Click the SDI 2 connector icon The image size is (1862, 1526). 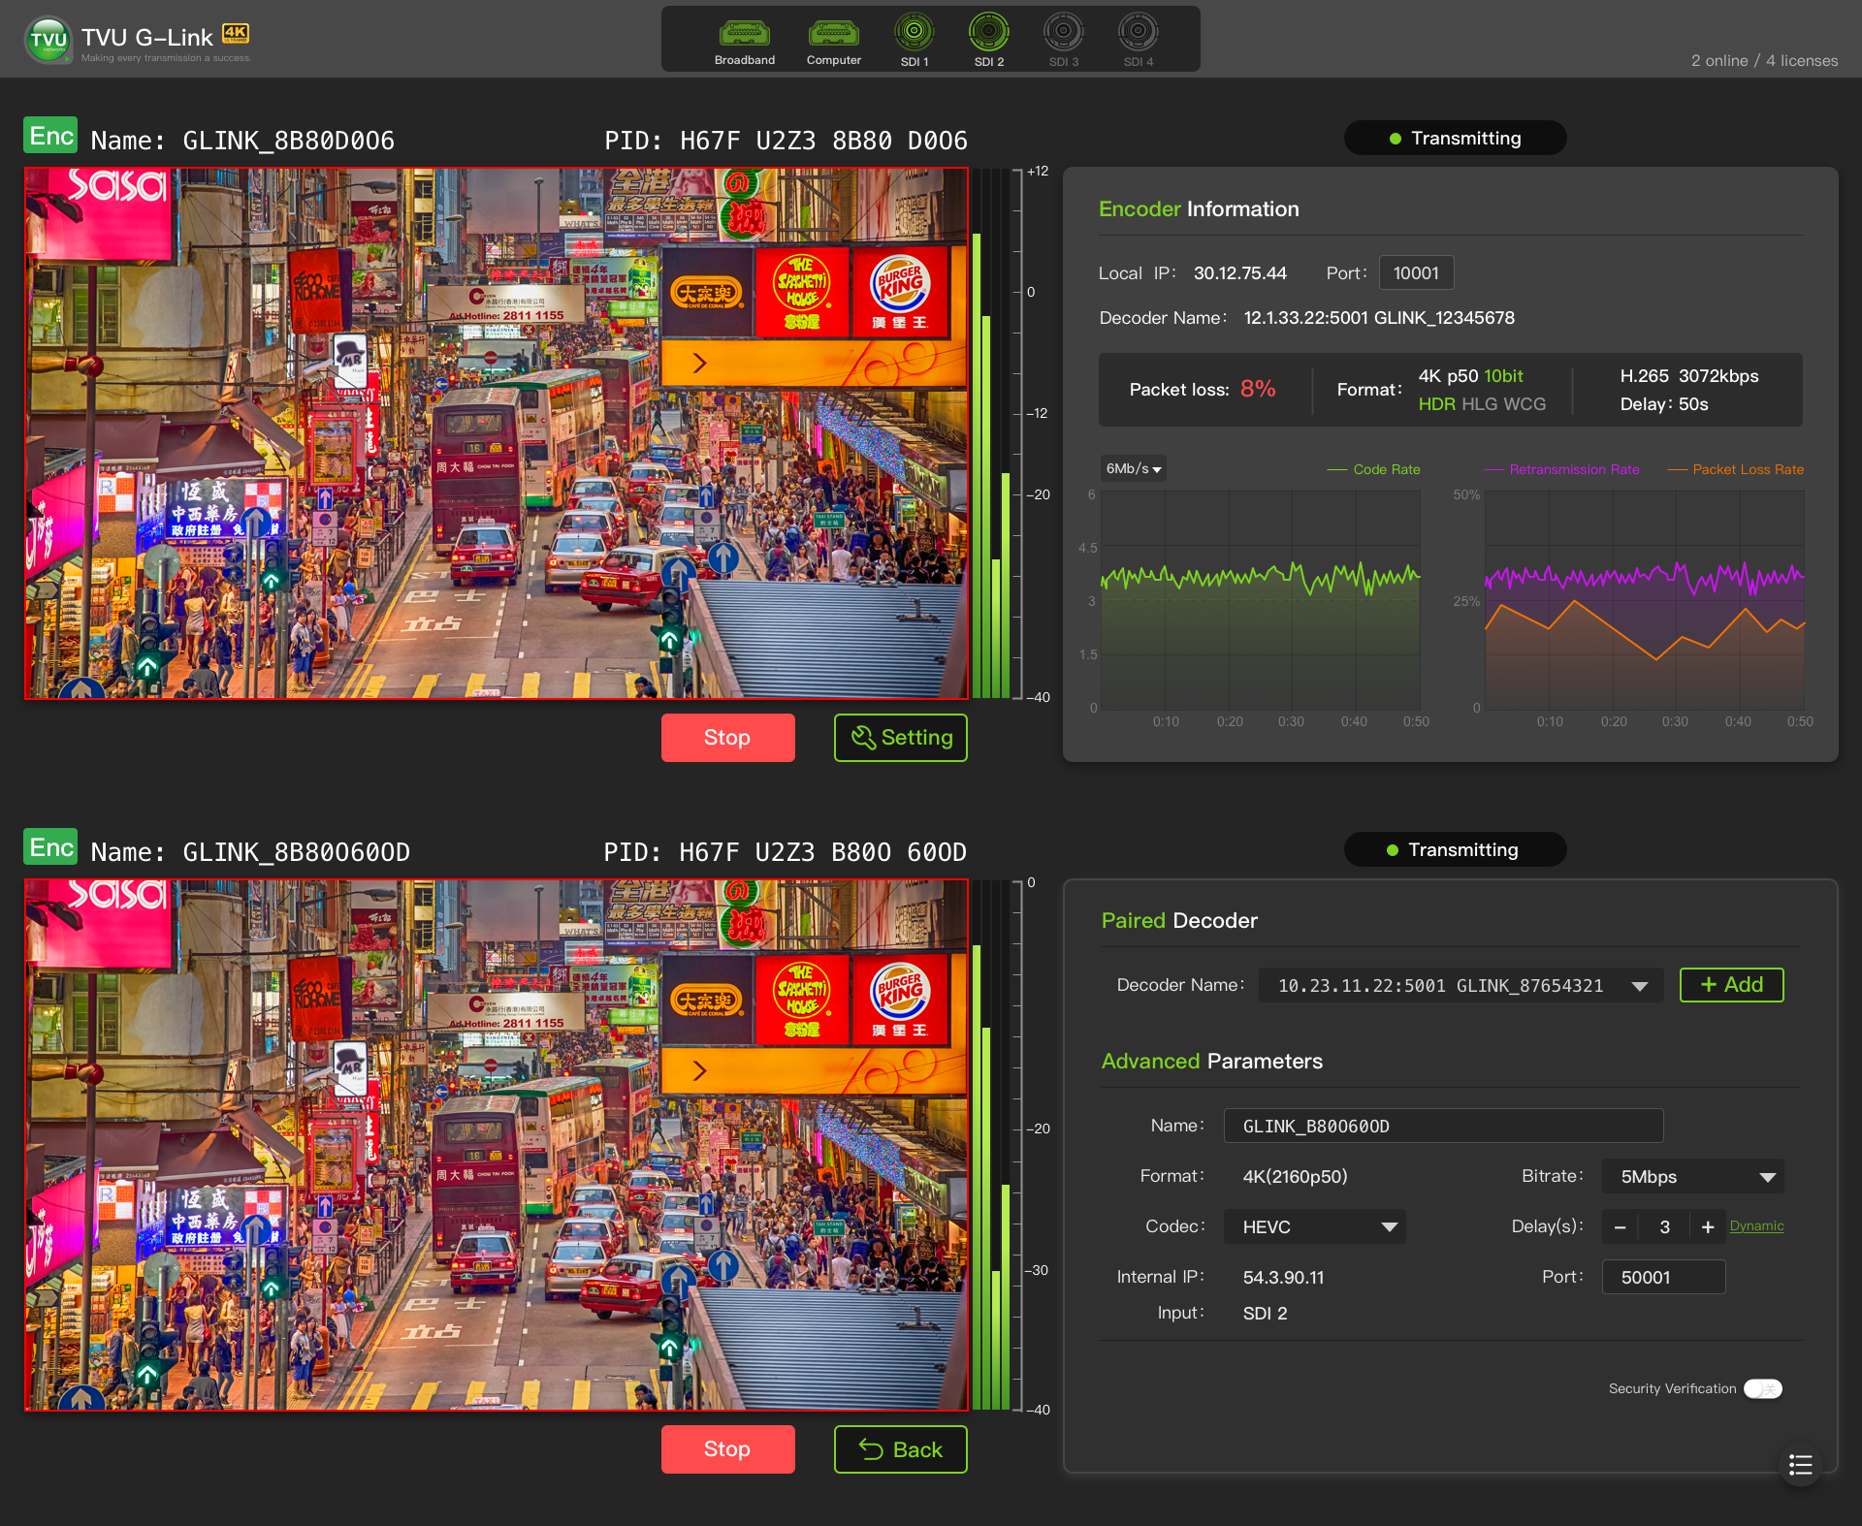click(x=988, y=33)
